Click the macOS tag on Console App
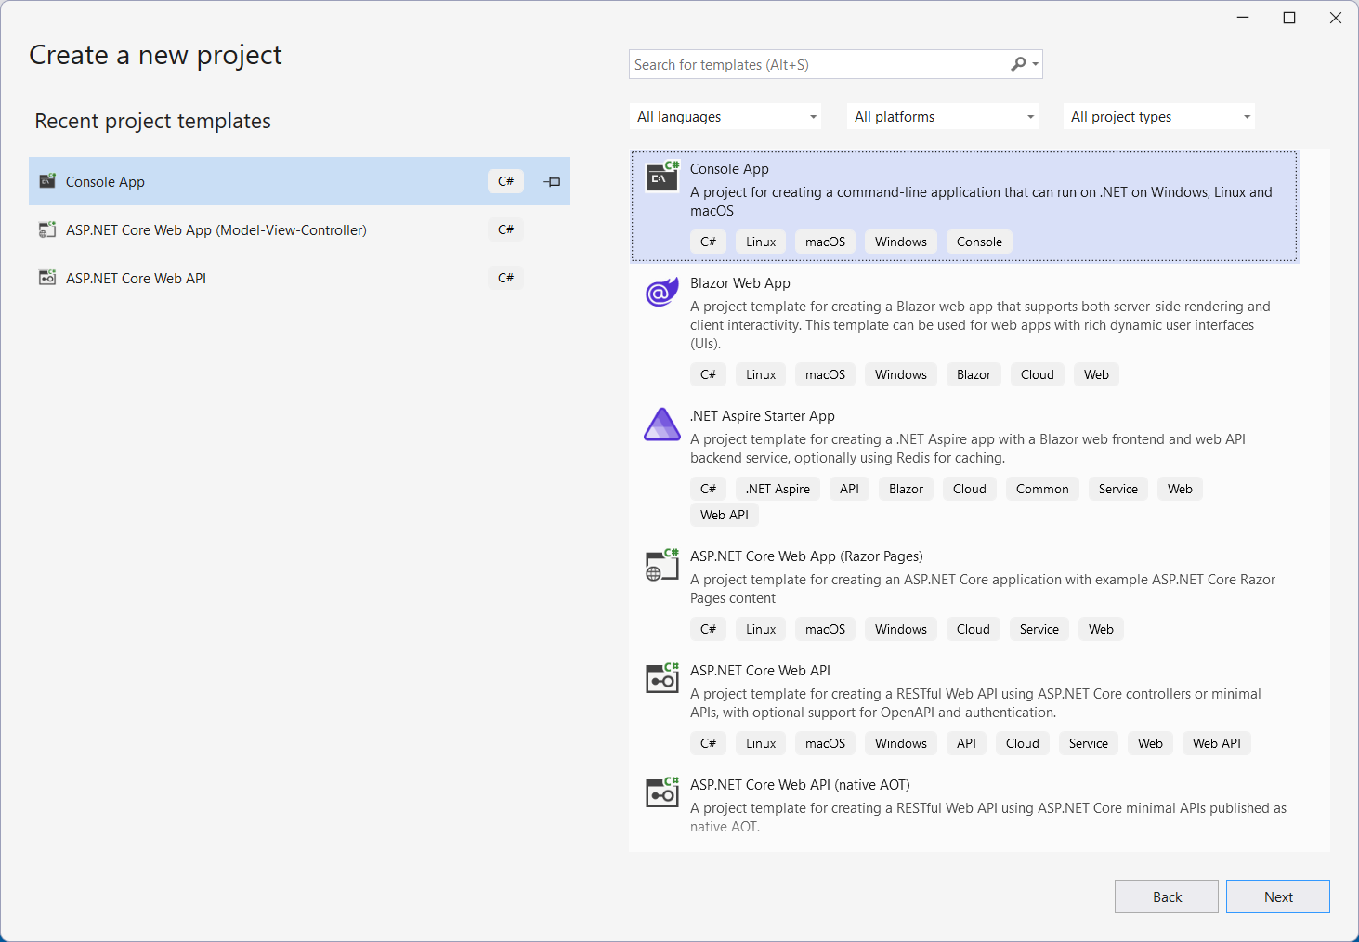The image size is (1359, 942). click(825, 242)
